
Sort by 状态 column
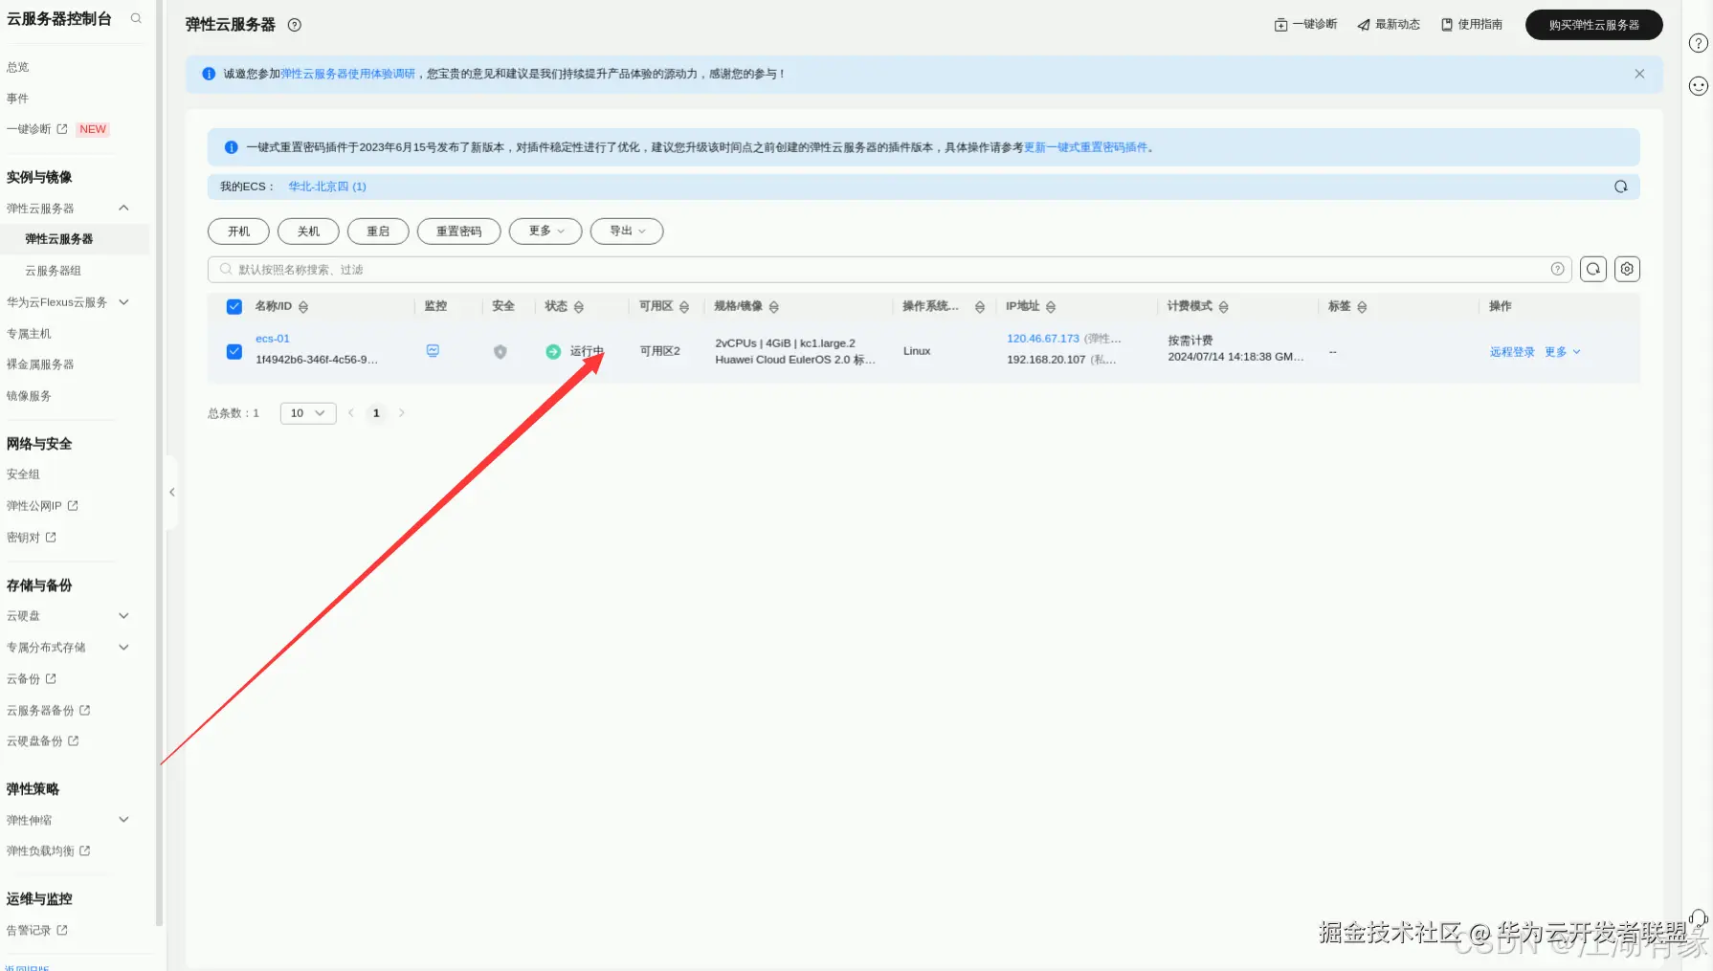point(579,307)
